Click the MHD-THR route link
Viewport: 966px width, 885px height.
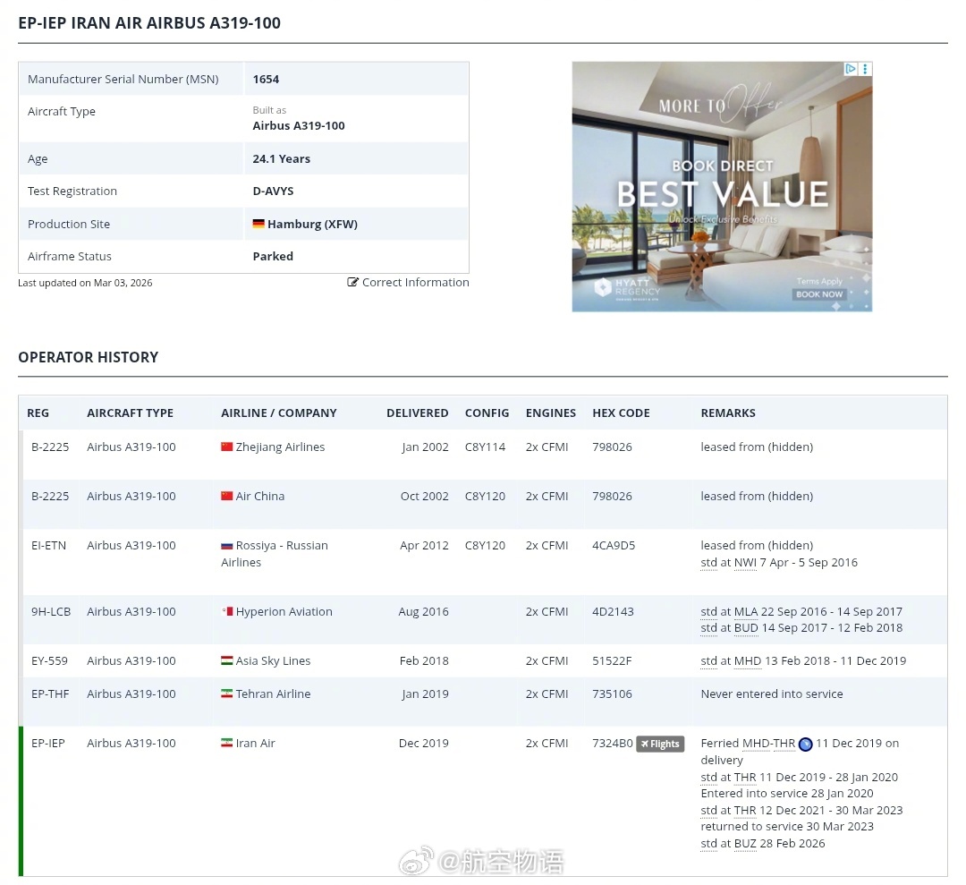(769, 744)
